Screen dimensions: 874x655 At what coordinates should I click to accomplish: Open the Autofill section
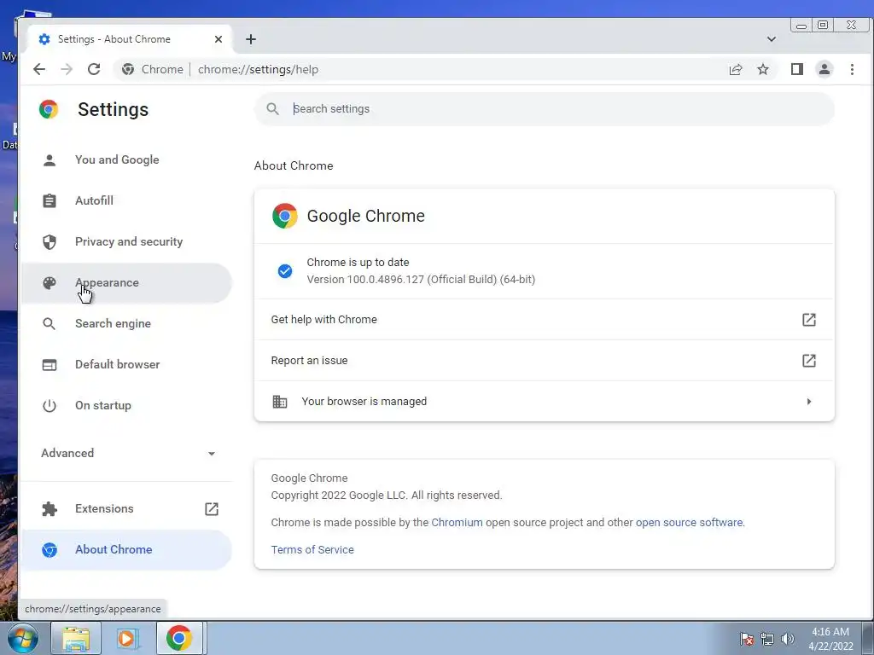point(126,200)
